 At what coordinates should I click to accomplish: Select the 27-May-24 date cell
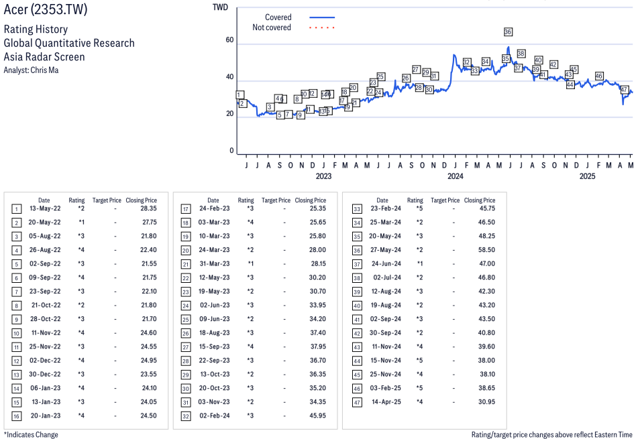point(386,250)
